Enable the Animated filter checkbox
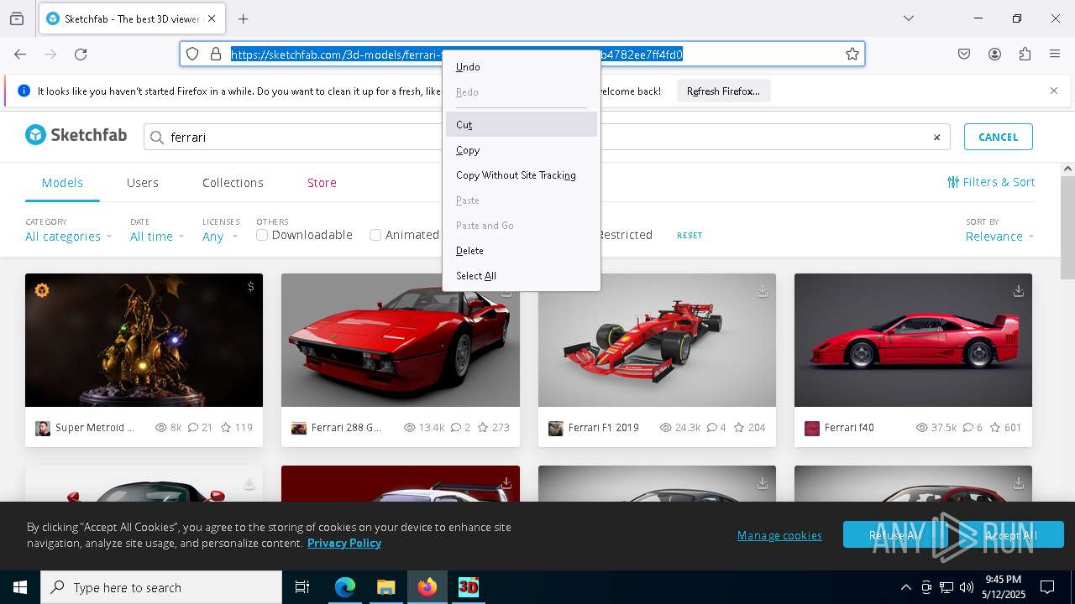Screen dimensions: 1075x604 pyautogui.click(x=375, y=235)
